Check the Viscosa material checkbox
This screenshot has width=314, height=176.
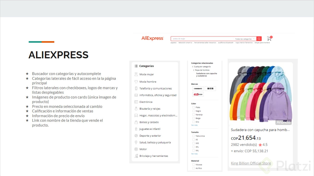194,165
